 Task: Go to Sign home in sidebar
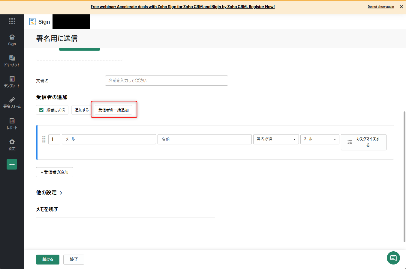point(12,40)
